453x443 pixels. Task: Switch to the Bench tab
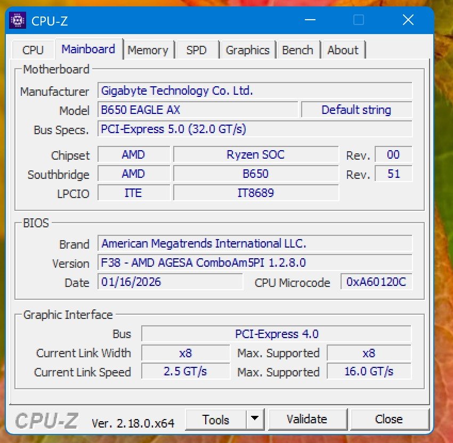pos(298,50)
